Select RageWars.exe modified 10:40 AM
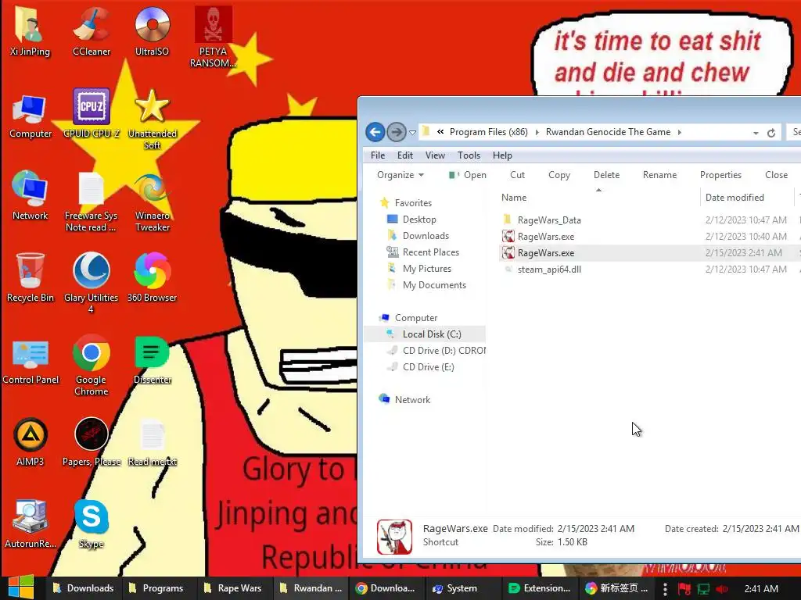The width and height of the screenshot is (801, 600). (x=545, y=236)
